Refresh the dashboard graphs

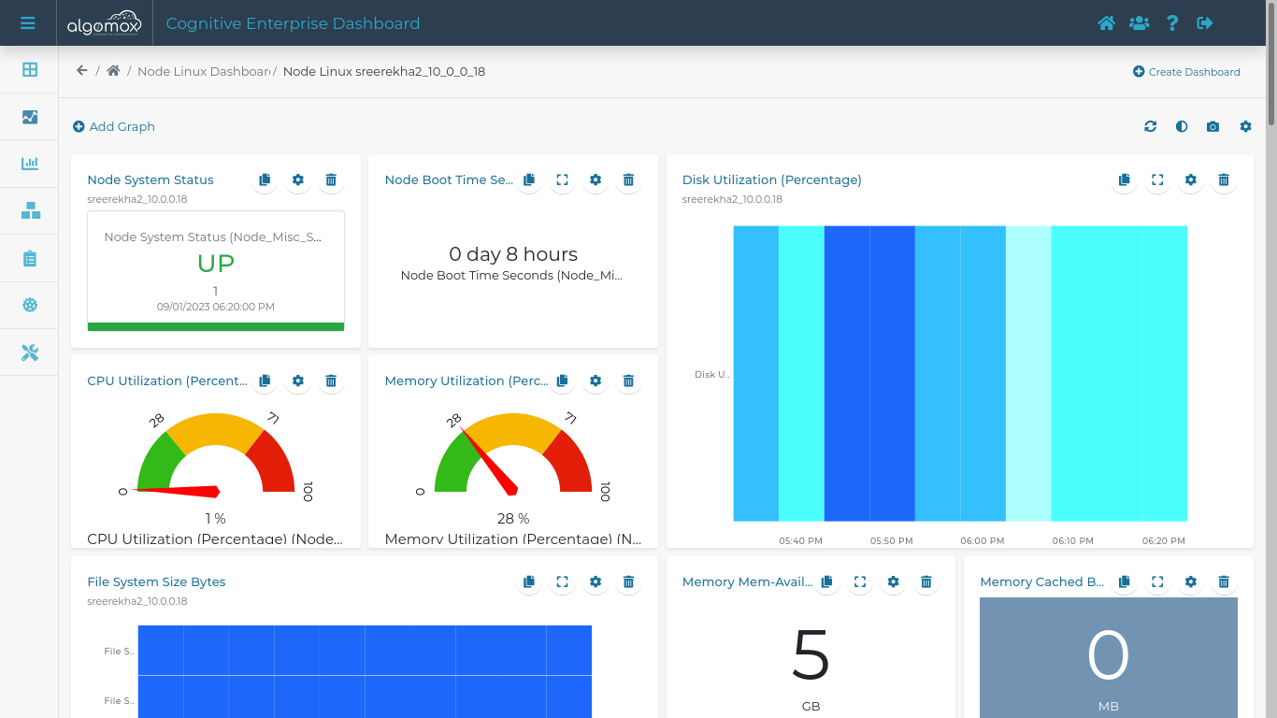pyautogui.click(x=1150, y=126)
